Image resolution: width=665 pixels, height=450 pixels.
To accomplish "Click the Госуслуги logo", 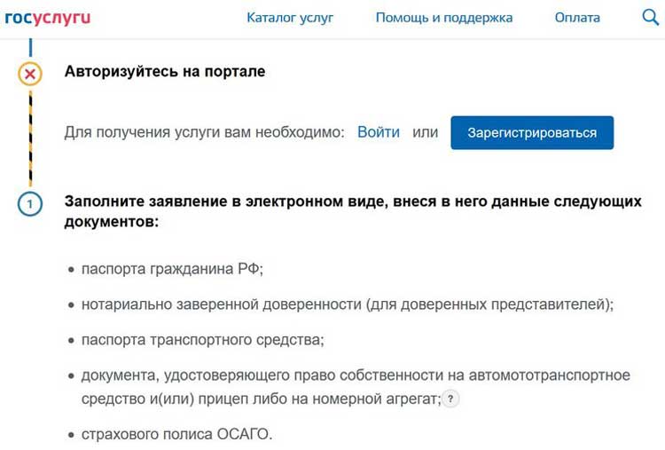I will (x=48, y=18).
